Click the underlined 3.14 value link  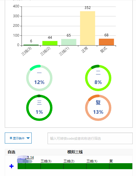point(30,157)
